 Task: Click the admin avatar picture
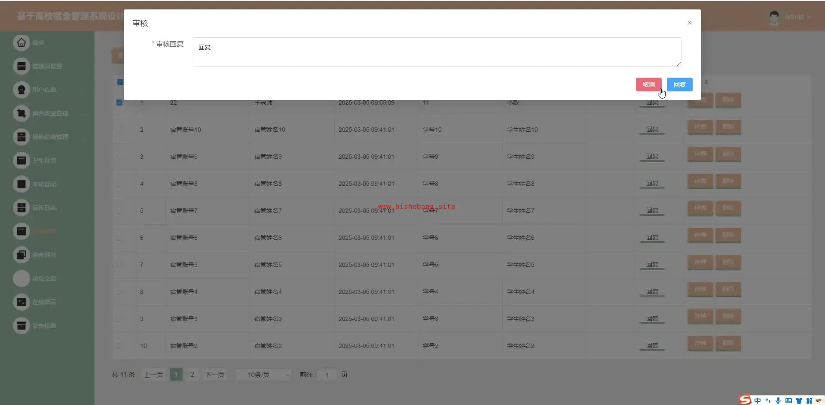click(x=774, y=17)
